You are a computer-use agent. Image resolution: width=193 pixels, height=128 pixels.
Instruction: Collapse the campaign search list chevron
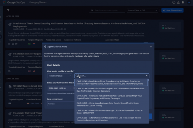[x=146, y=76]
